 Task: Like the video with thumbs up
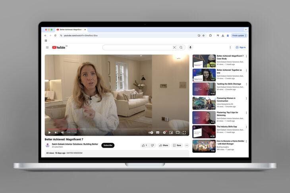pyautogui.click(x=144, y=145)
